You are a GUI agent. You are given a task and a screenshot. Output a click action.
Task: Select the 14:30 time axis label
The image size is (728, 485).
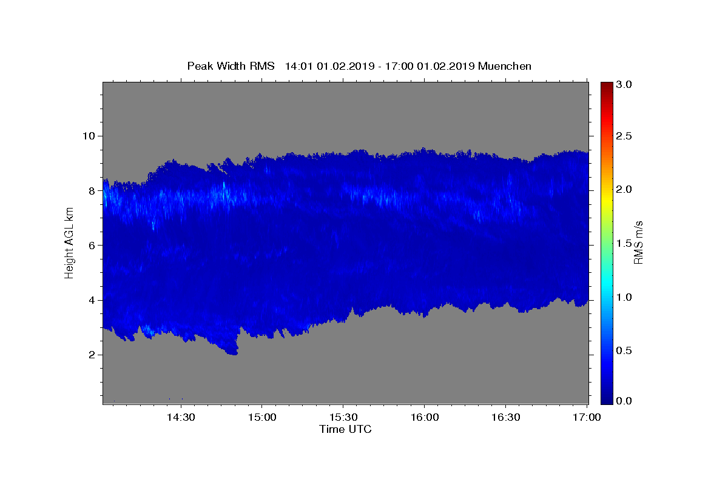(x=181, y=418)
